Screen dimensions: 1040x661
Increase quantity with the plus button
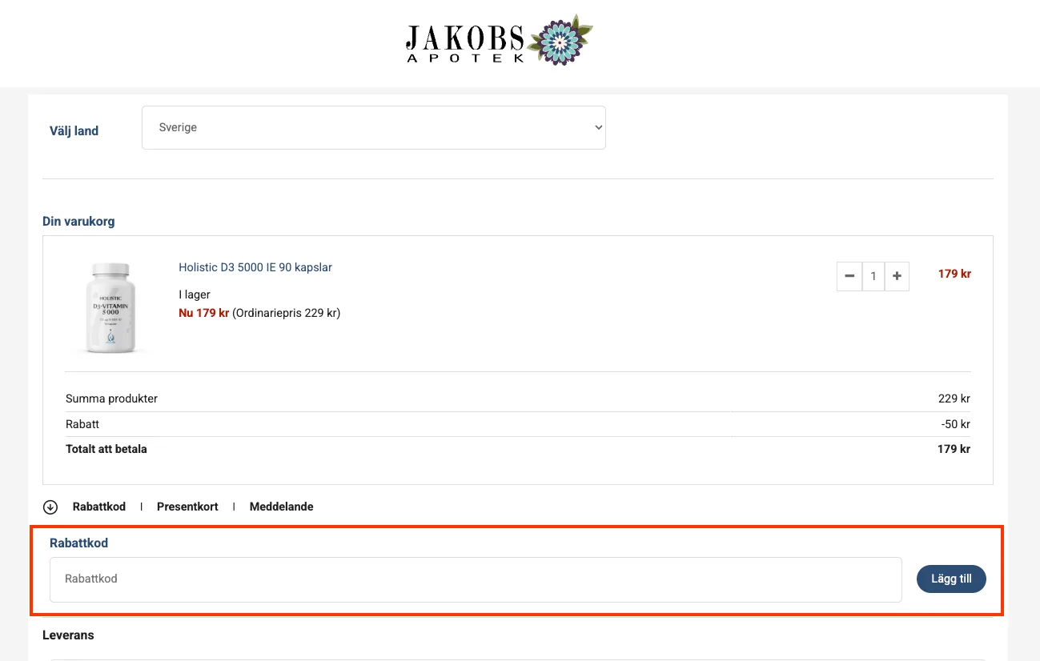[x=897, y=276]
